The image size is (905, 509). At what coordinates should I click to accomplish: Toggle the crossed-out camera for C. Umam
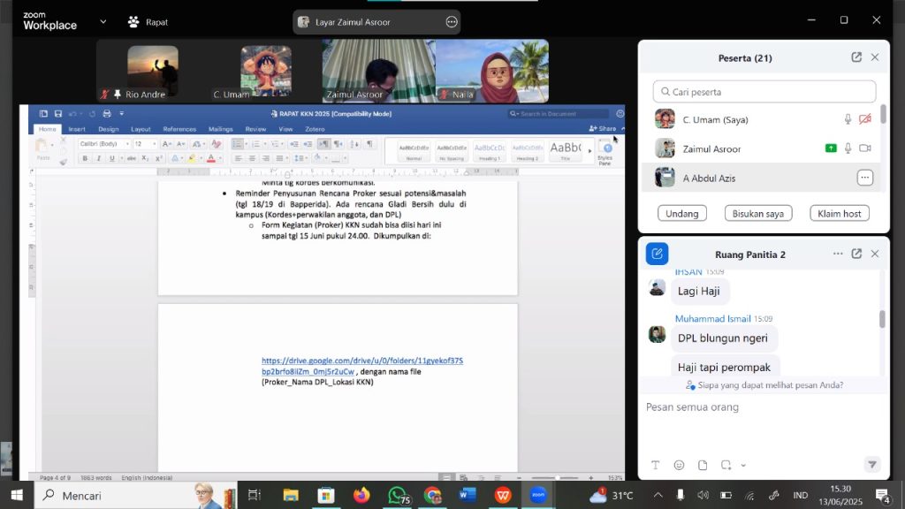tap(865, 119)
